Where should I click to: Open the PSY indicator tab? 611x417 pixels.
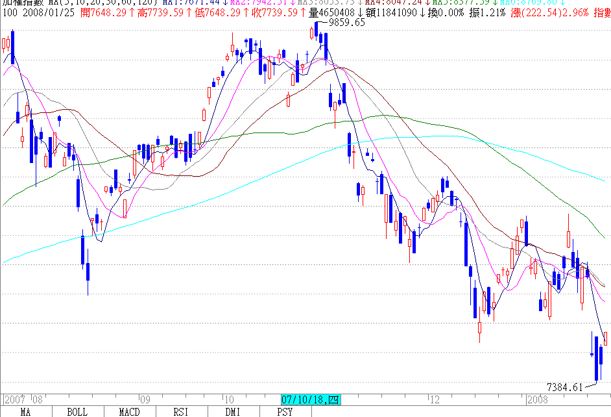(284, 412)
